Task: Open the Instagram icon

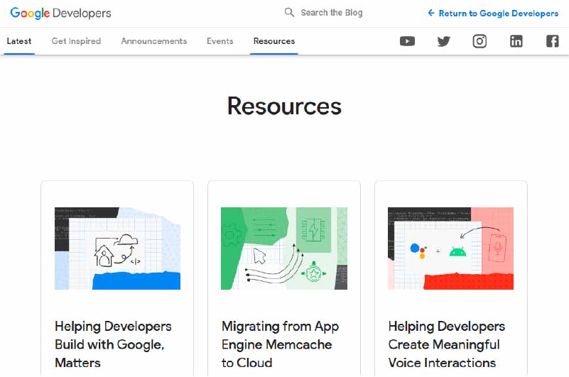Action: pos(479,41)
